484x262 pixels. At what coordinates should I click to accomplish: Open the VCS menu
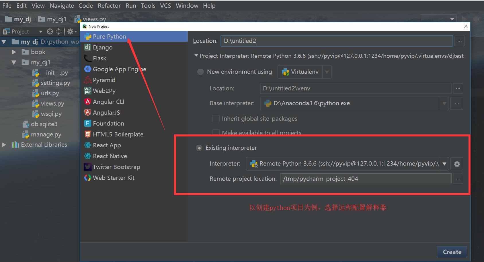pos(165,6)
